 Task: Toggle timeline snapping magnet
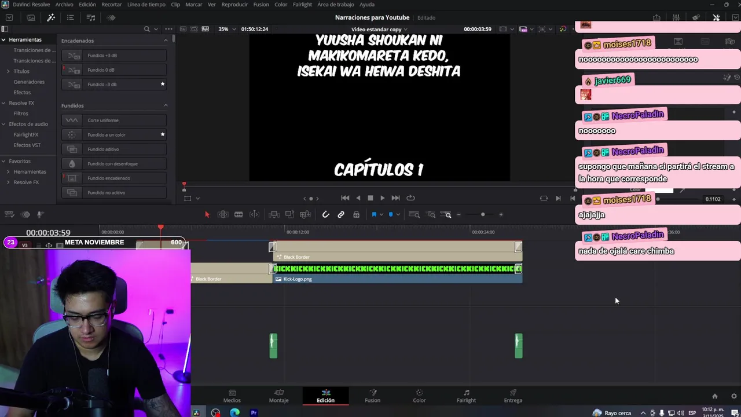[x=326, y=214]
